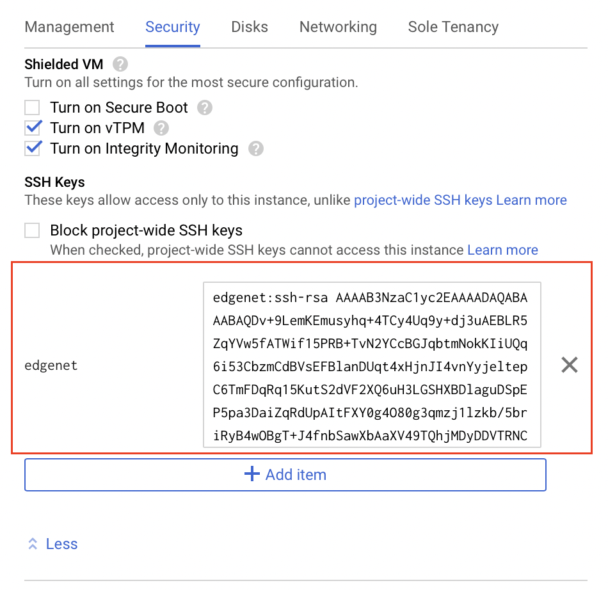Viewport: 608px width, 590px height.
Task: Click the Secure Boot help icon
Action: tap(204, 108)
